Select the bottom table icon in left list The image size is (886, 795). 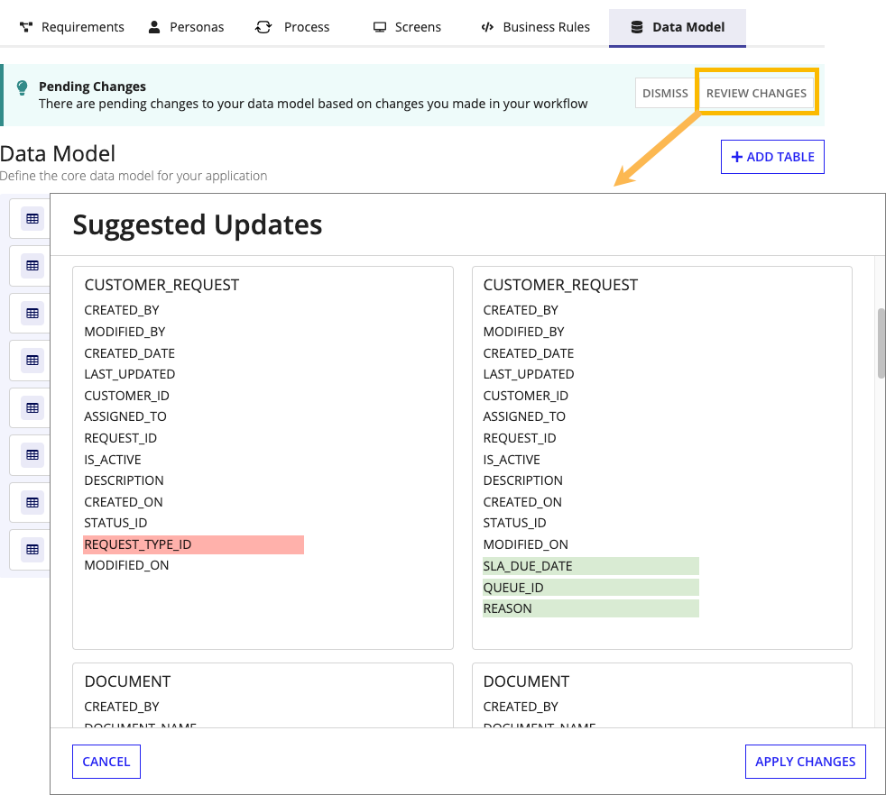(x=32, y=549)
